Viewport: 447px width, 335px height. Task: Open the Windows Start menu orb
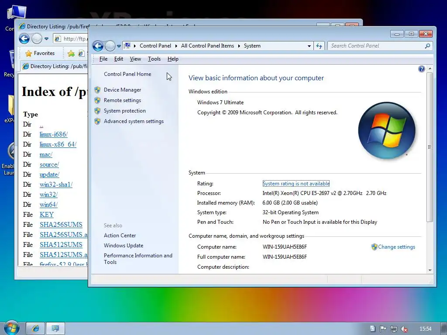coord(11,328)
